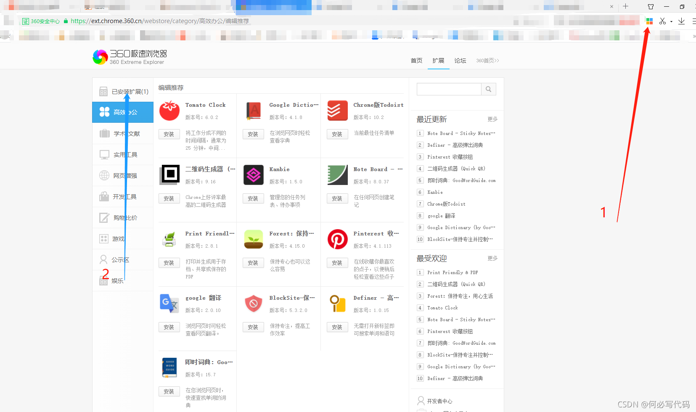Open the Note Board extension icon

338,175
